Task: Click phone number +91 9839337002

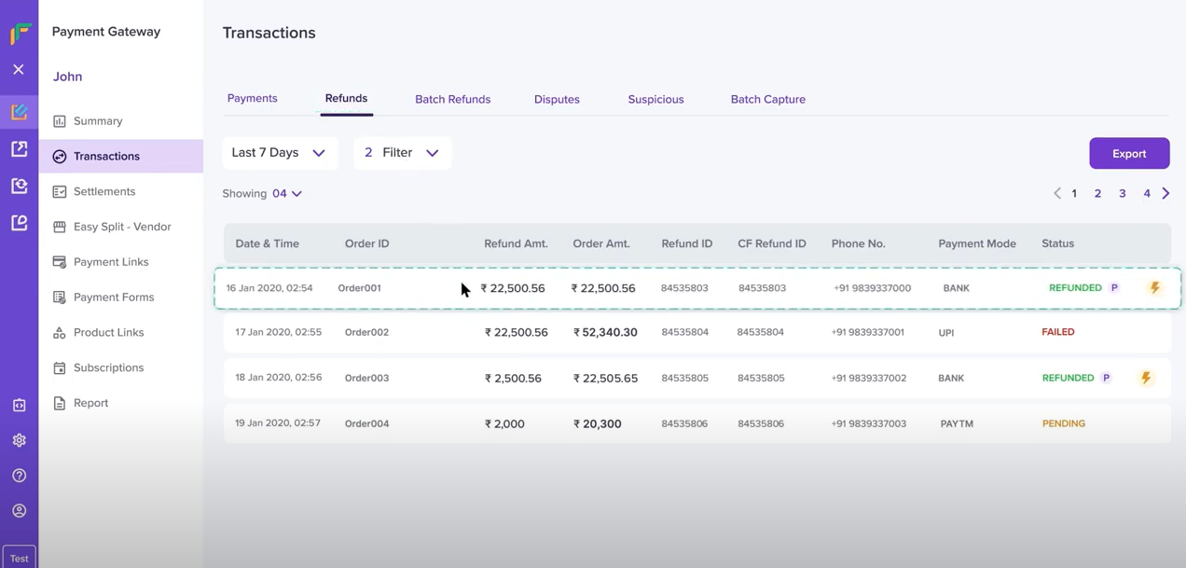Action: pos(868,378)
